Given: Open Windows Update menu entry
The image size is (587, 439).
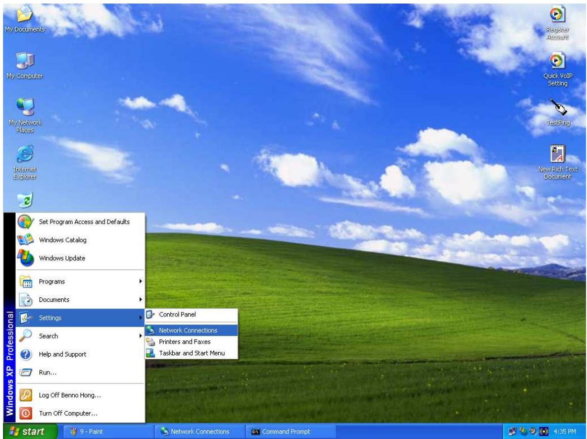Looking at the screenshot, I should click(80, 258).
